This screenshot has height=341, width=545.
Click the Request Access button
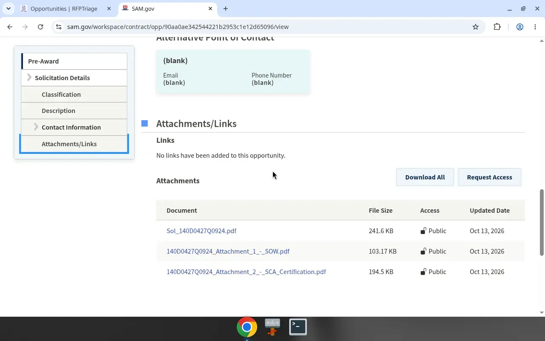[490, 177]
